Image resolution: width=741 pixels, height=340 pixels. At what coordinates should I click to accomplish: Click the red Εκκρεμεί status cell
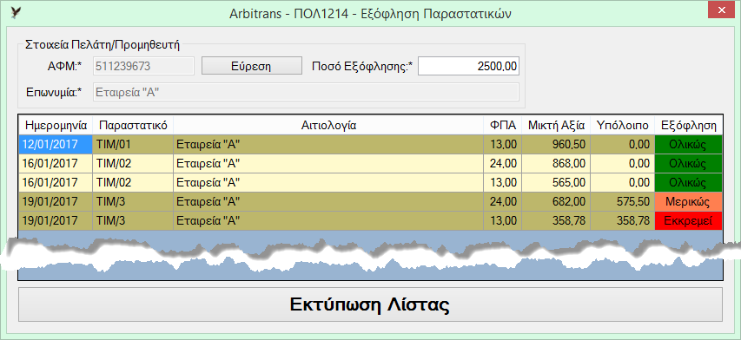pos(689,220)
